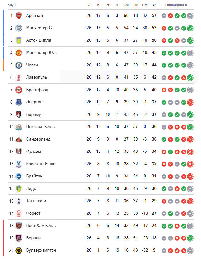Click the РМ goal difference header
Image resolution: width=201 pixels, height=259 pixels.
click(x=145, y=5)
